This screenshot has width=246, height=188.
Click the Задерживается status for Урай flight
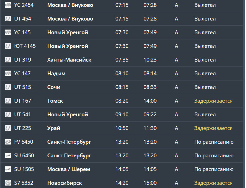pos(213,128)
